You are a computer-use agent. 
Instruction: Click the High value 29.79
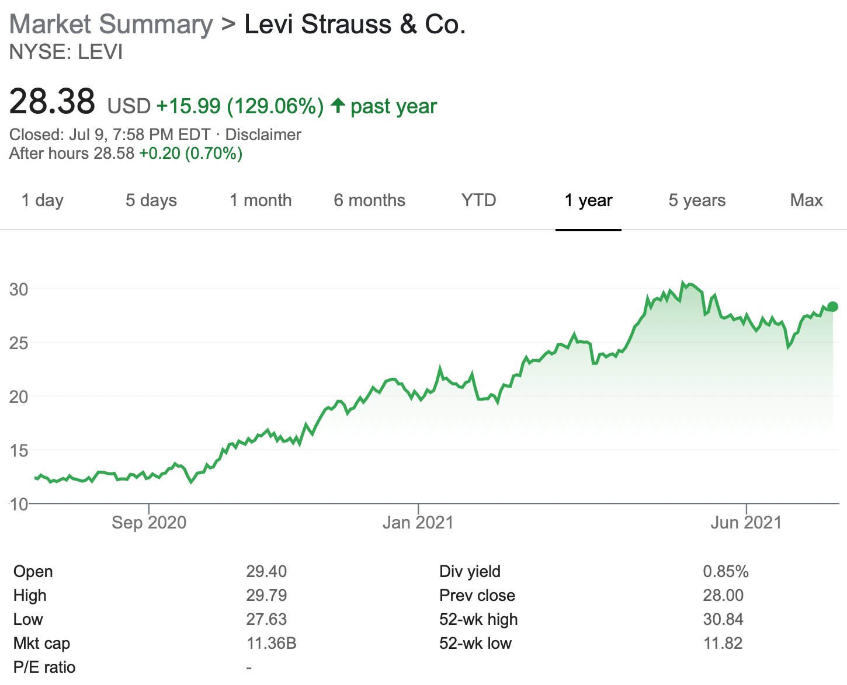click(x=266, y=595)
